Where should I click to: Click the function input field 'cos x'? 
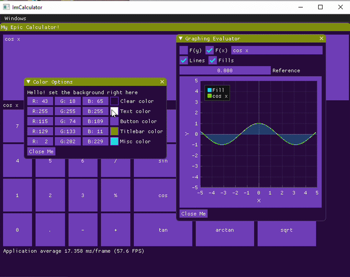[277, 50]
